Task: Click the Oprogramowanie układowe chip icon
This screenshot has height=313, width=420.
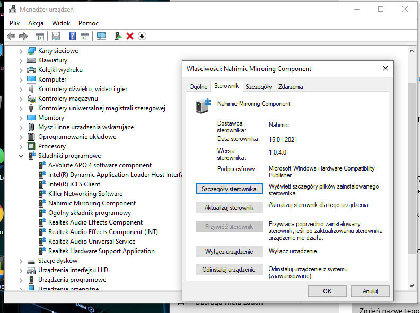Action: pos(31,137)
